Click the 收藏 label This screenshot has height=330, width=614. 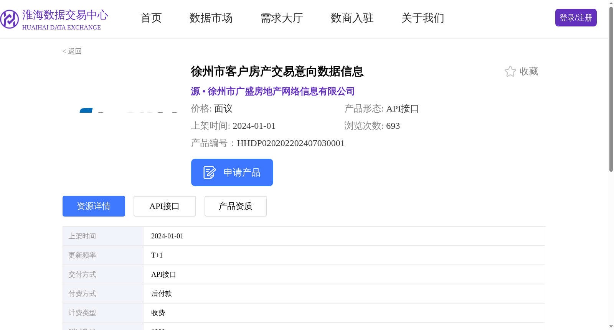(529, 71)
